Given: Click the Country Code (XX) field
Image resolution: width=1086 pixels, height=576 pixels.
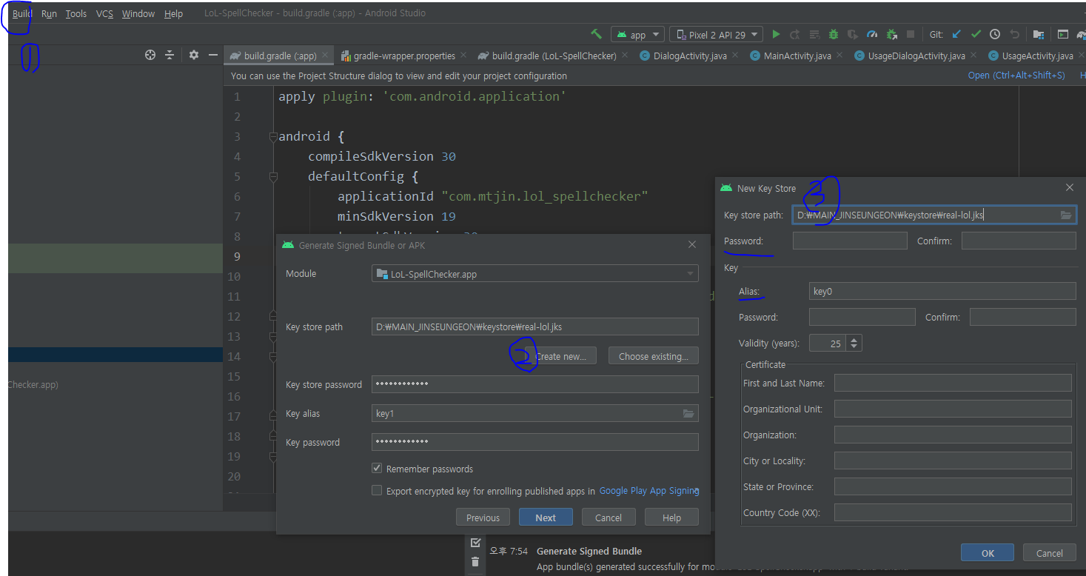Looking at the screenshot, I should tap(953, 512).
